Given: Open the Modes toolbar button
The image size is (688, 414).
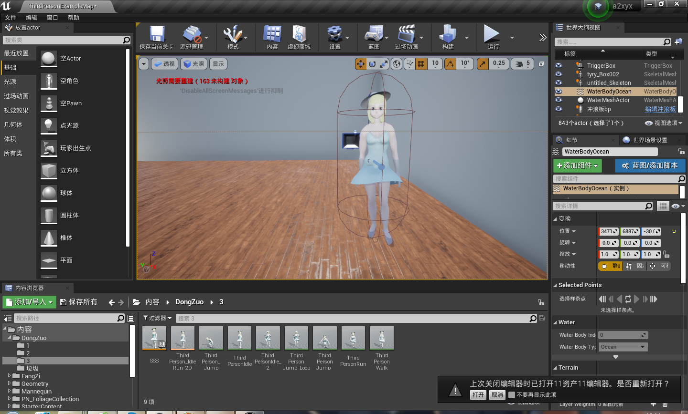Looking at the screenshot, I should tap(233, 38).
